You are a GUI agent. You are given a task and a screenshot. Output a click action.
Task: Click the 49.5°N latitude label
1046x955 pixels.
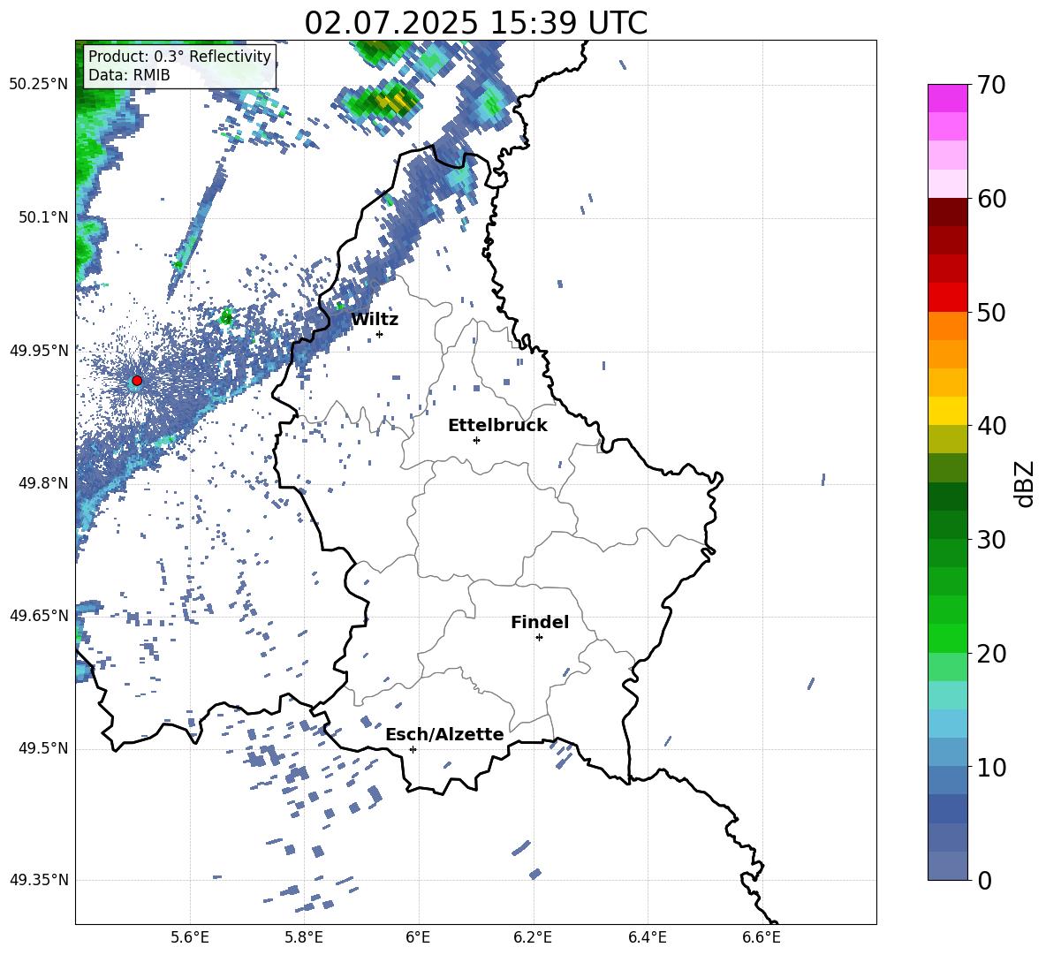pos(43,748)
